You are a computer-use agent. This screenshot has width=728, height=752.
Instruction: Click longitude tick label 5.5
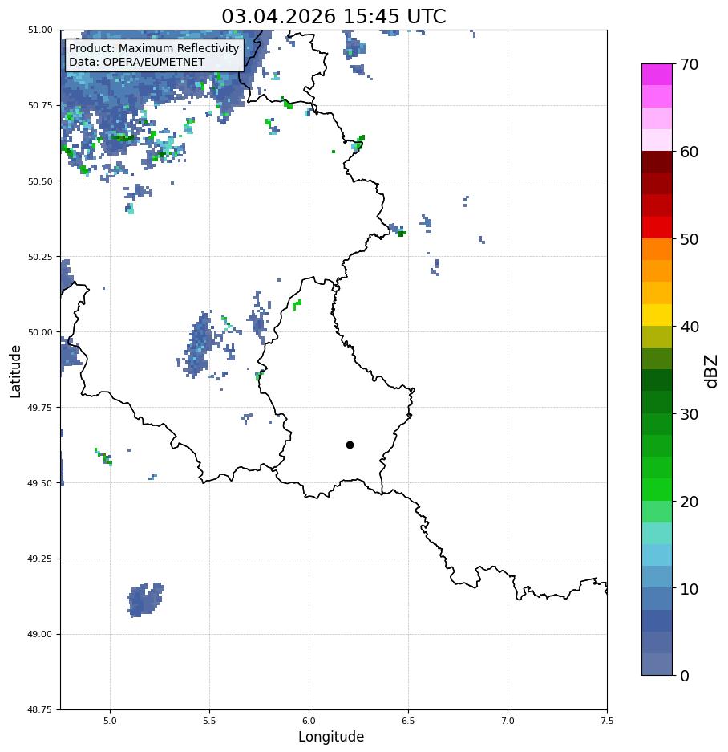[x=209, y=721]
